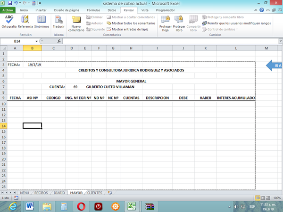This screenshot has width=283, height=212.
Task: Add a Nuevo comentario
Action: (x=76, y=23)
